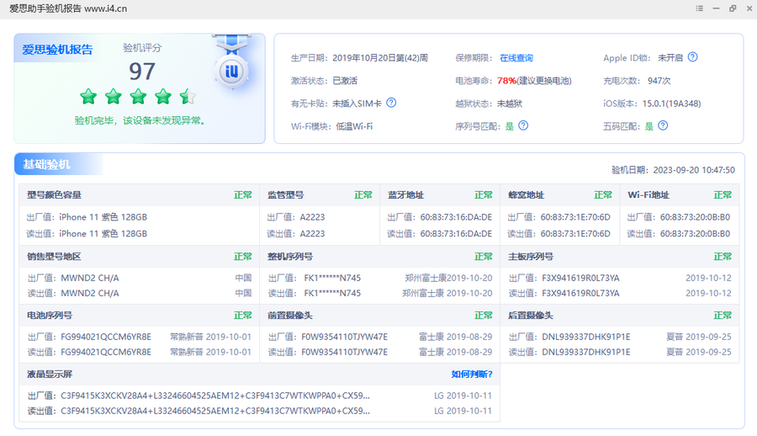Click the i4 medal badge icon

pyautogui.click(x=232, y=71)
